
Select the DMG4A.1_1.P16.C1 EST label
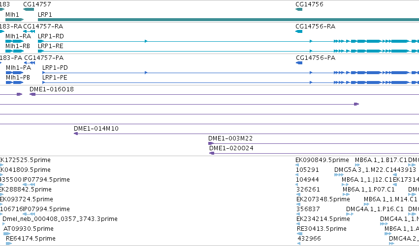pyautogui.click(x=375, y=209)
